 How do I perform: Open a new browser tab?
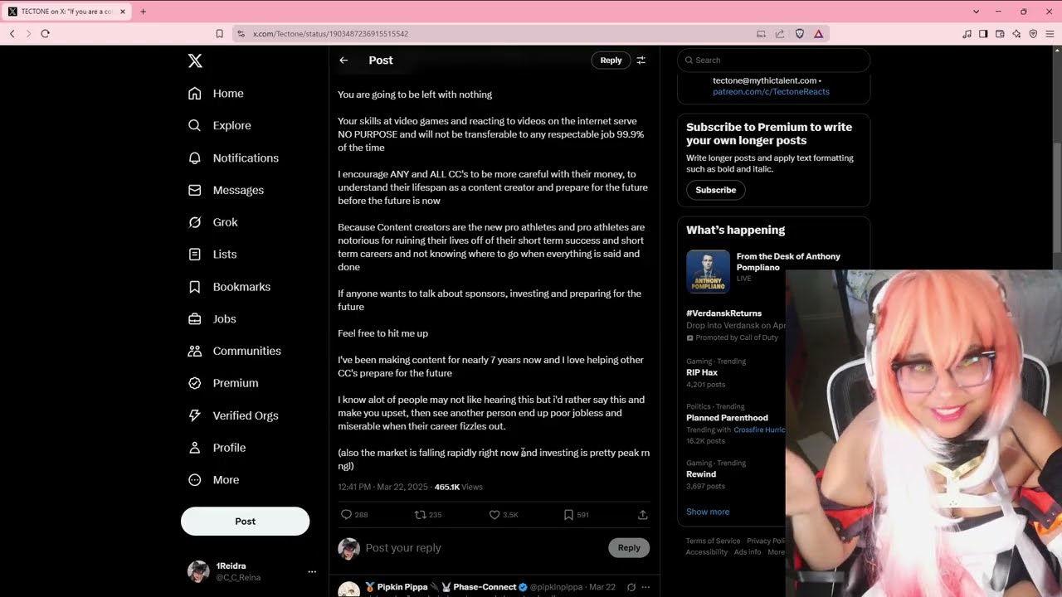click(143, 12)
